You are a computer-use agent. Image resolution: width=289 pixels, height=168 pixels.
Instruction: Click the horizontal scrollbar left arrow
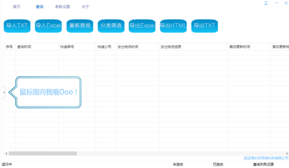6,153
